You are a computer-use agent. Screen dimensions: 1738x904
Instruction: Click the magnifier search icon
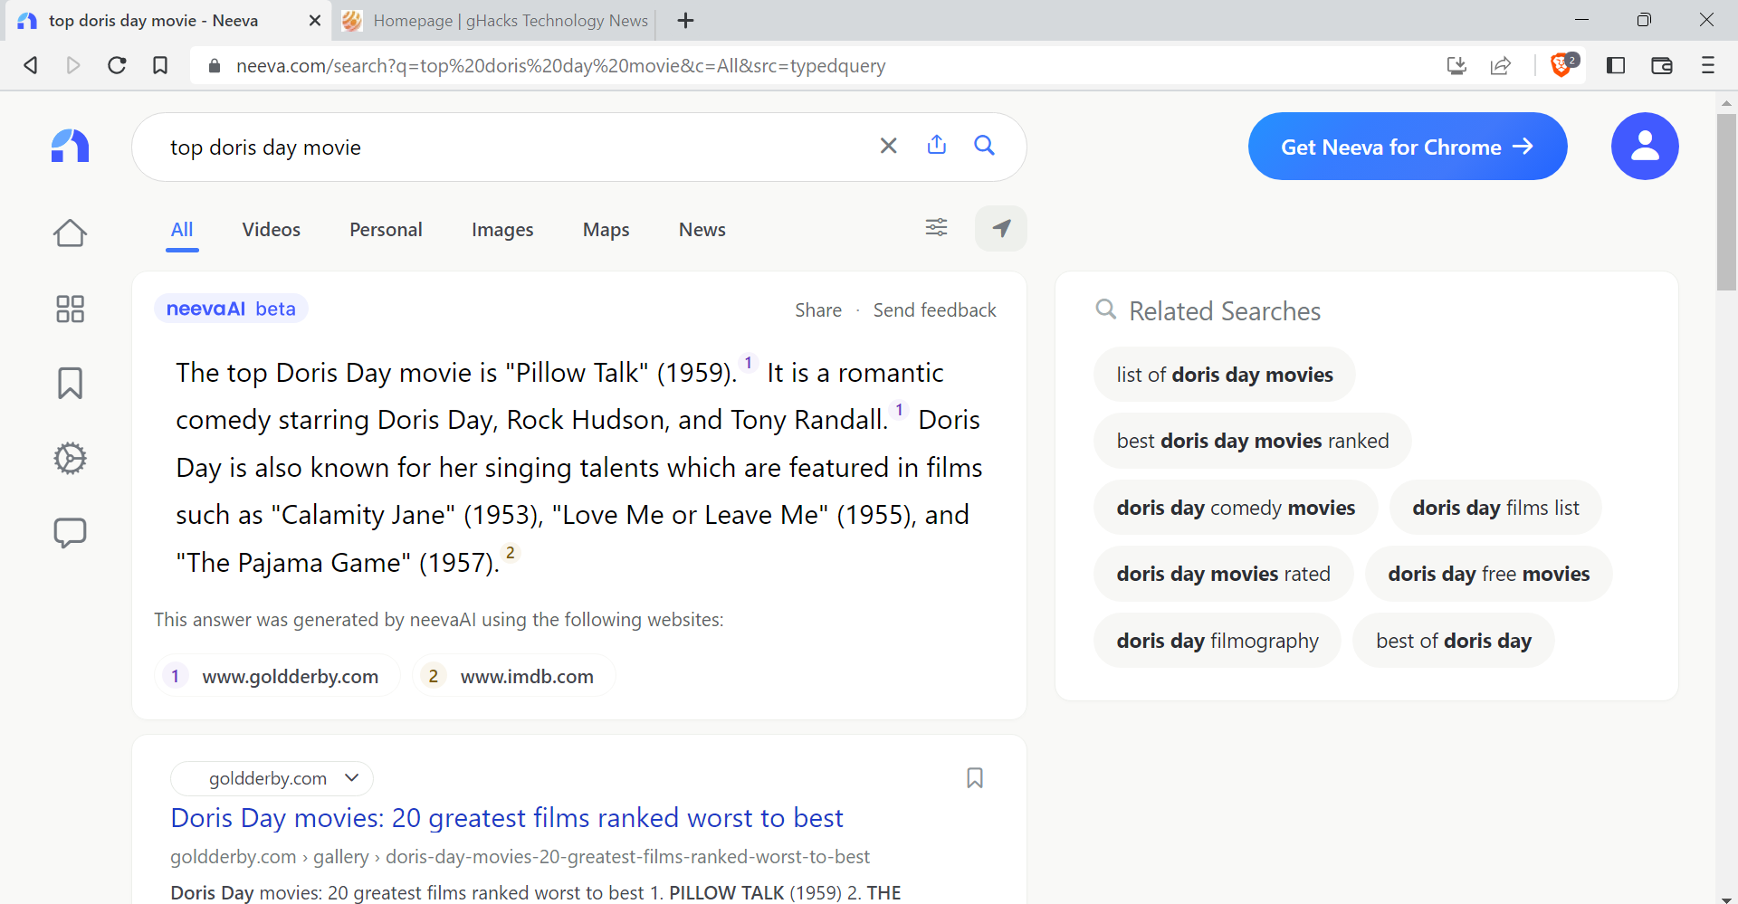click(x=984, y=146)
